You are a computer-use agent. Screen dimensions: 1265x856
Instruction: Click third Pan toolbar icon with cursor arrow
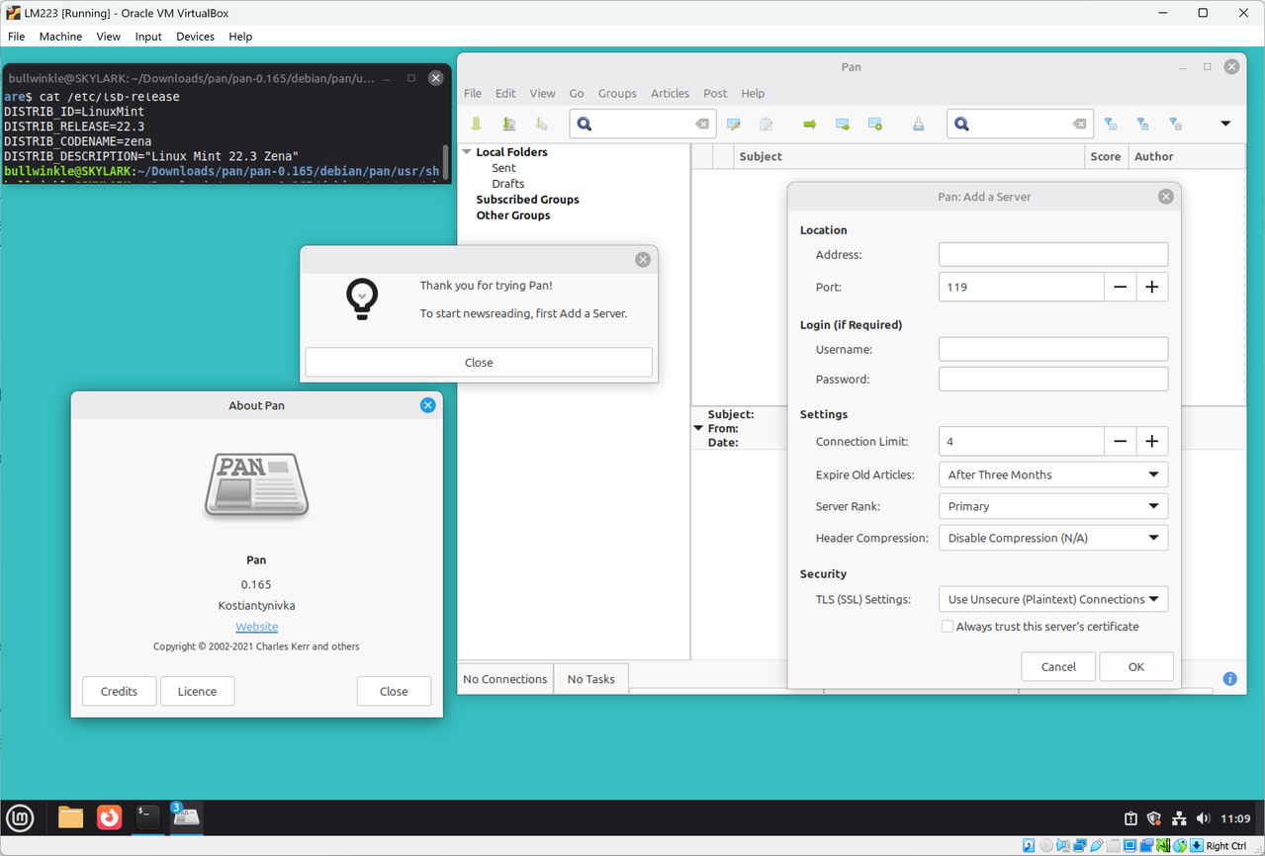(542, 125)
